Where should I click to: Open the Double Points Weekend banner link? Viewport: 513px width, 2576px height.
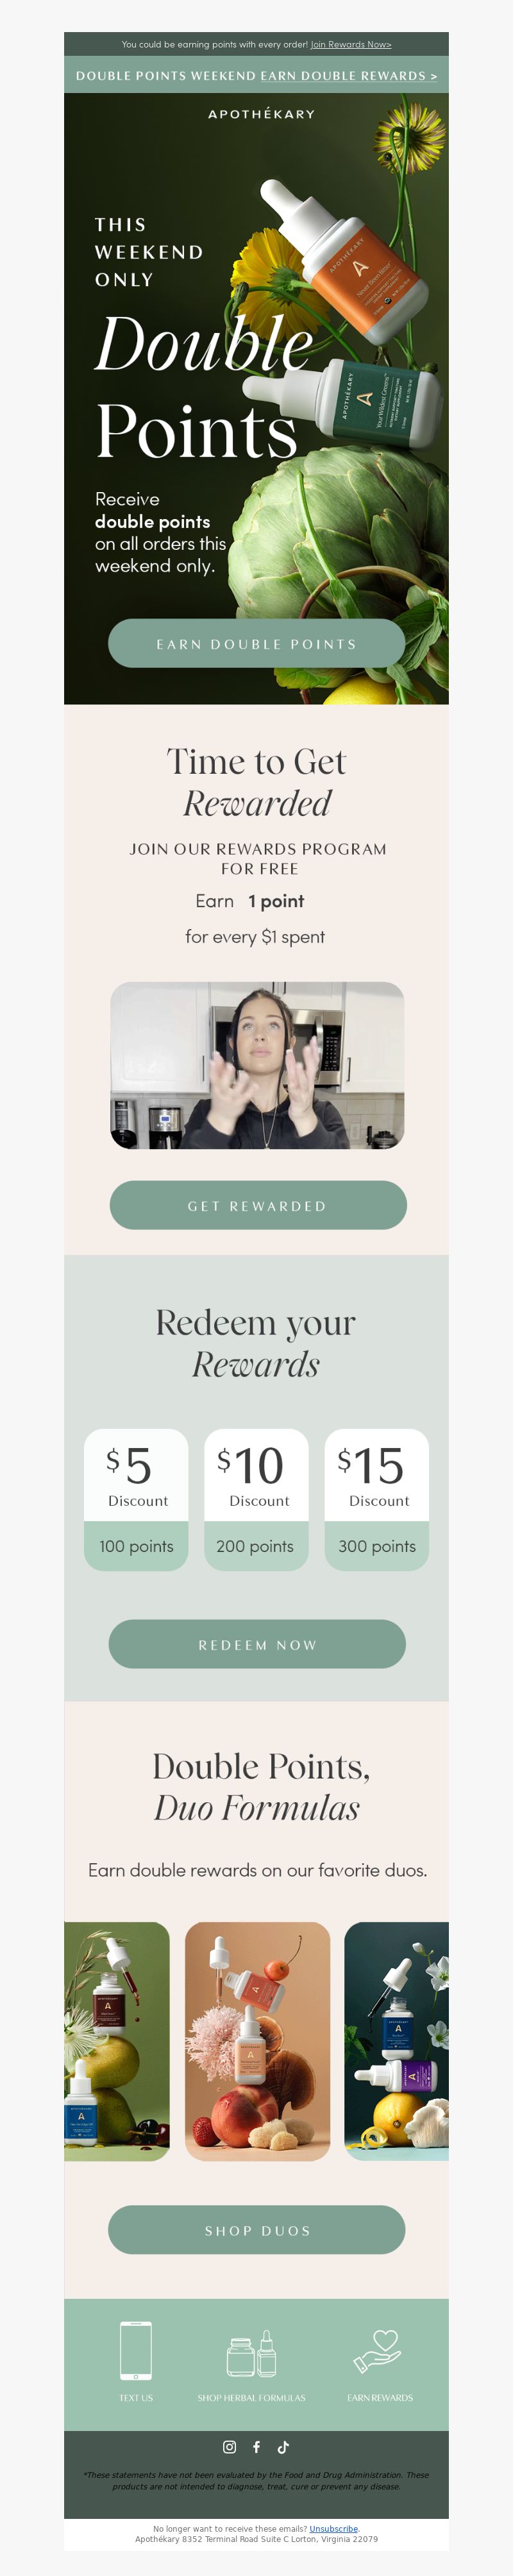(x=256, y=75)
